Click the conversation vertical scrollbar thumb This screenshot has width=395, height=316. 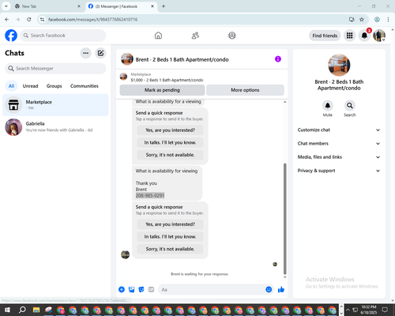tap(284, 219)
